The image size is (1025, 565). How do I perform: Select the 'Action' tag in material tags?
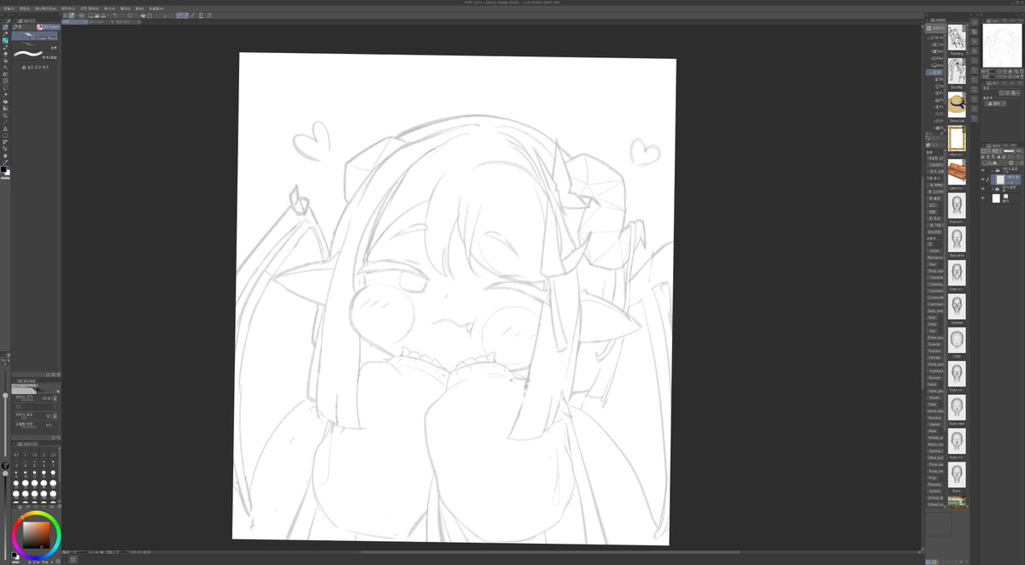[933, 250]
